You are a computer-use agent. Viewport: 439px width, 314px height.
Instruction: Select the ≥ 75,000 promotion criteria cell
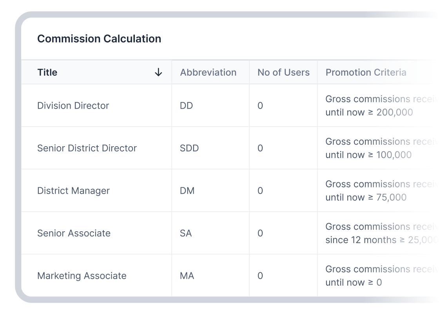366,191
